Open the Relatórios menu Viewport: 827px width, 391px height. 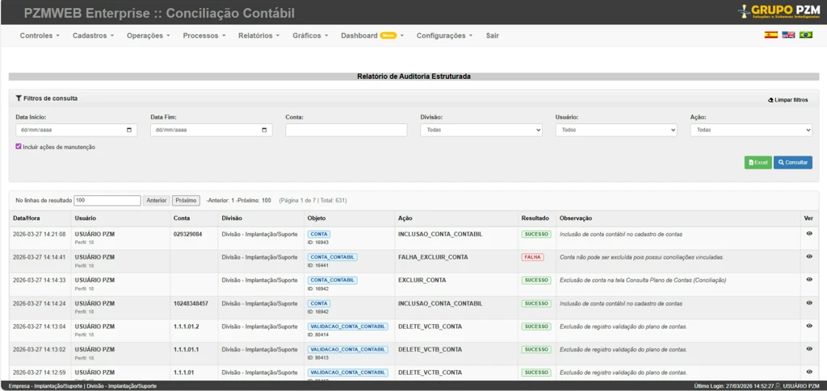(258, 35)
